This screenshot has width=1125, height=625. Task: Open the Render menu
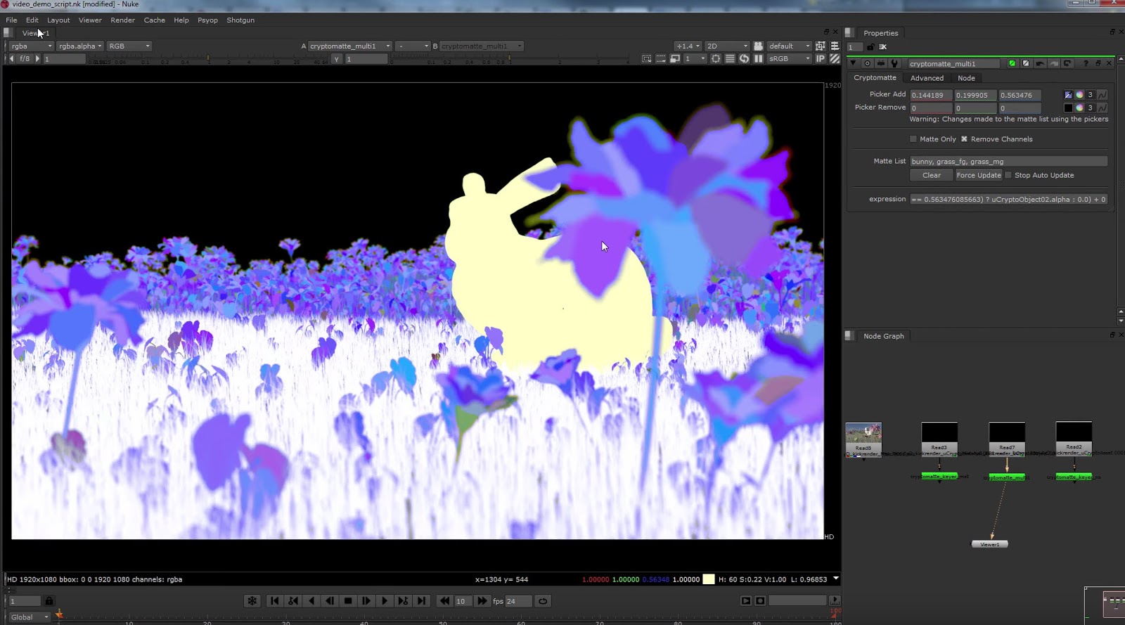click(x=122, y=20)
